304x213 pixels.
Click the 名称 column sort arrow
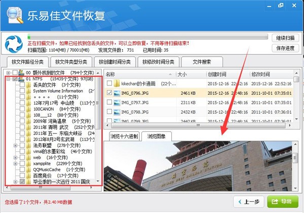tap(170, 74)
